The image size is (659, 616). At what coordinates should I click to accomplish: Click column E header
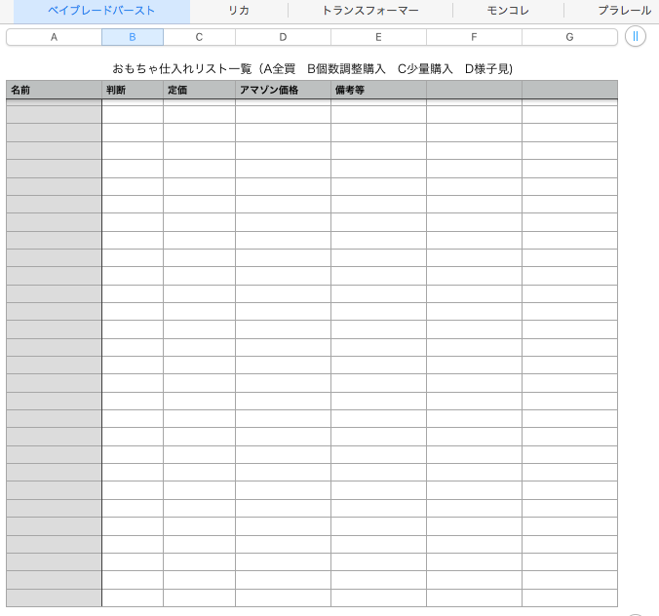click(x=378, y=37)
